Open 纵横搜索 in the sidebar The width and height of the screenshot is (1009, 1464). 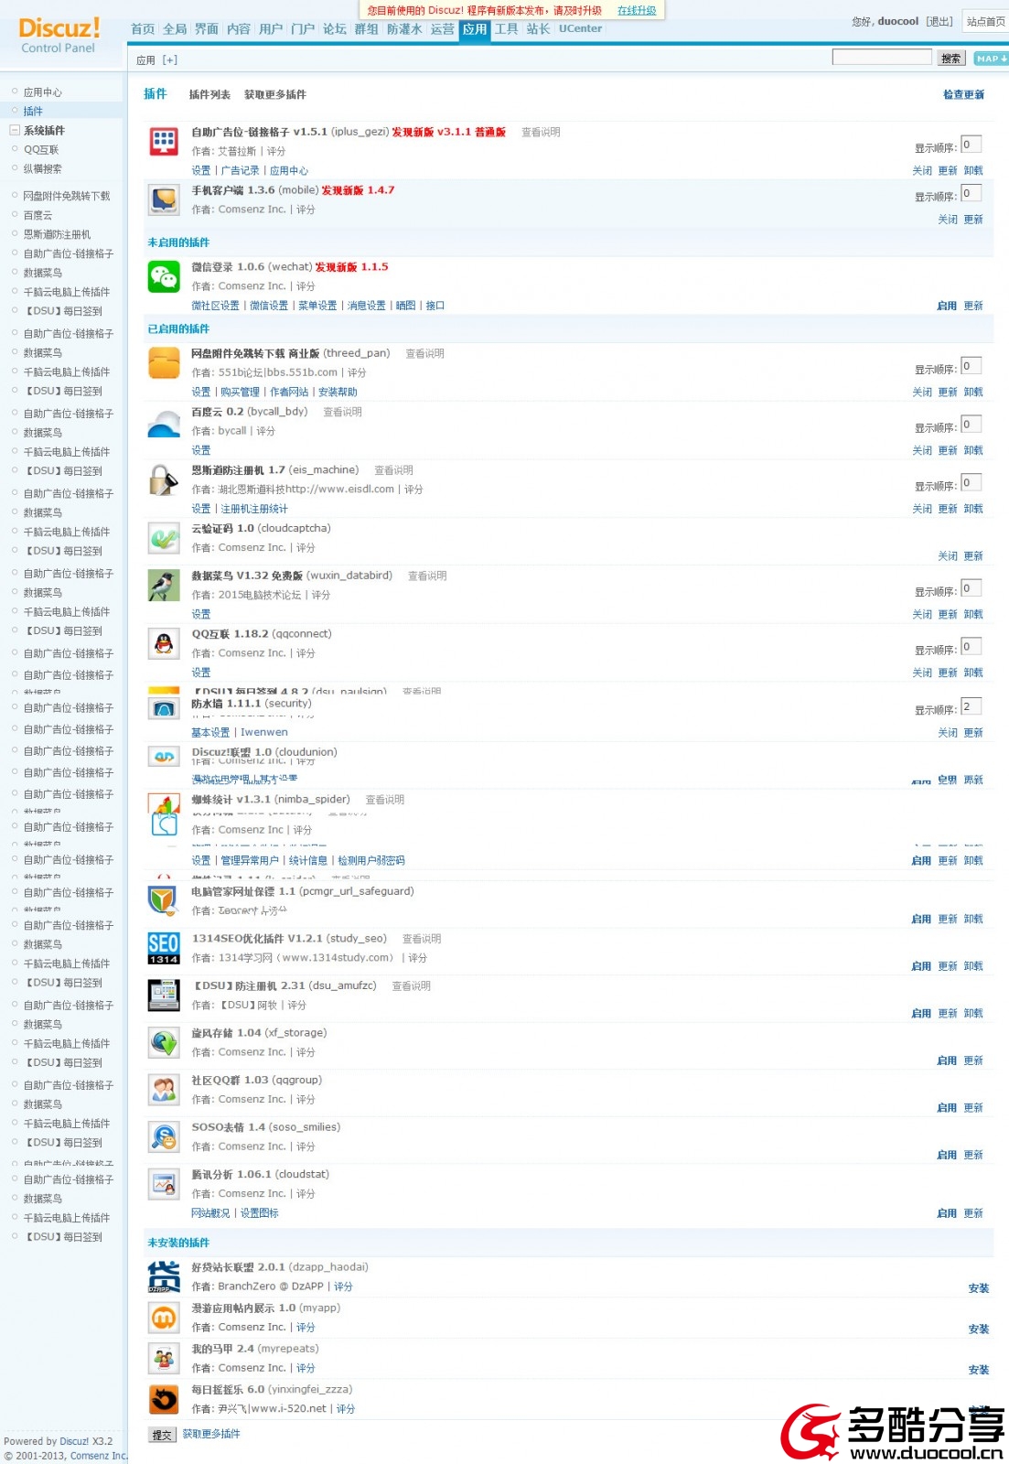43,169
